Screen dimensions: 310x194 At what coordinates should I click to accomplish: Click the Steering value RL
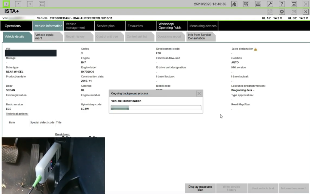(x=83, y=90)
